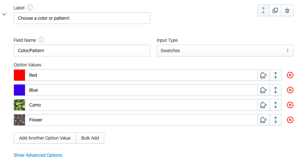This screenshot has height=159, width=296.
Task: Open the Show Advanced Options link
Action: coord(38,155)
